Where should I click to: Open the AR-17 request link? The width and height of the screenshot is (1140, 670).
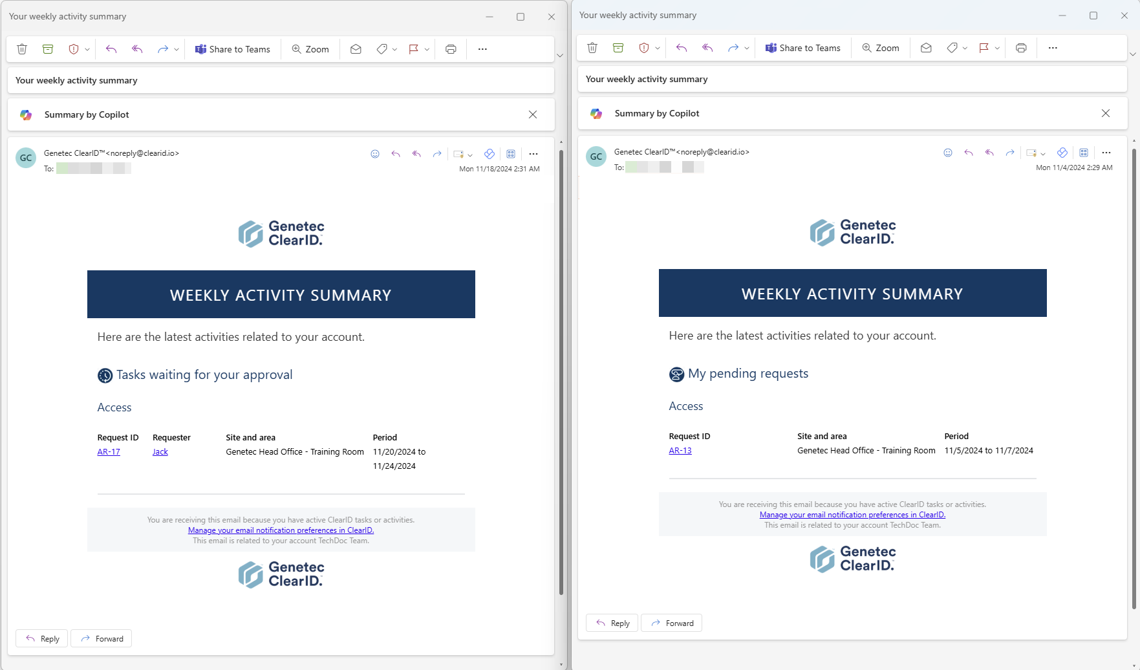(x=109, y=452)
